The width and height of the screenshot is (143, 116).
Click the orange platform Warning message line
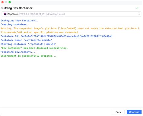click(x=70, y=28)
